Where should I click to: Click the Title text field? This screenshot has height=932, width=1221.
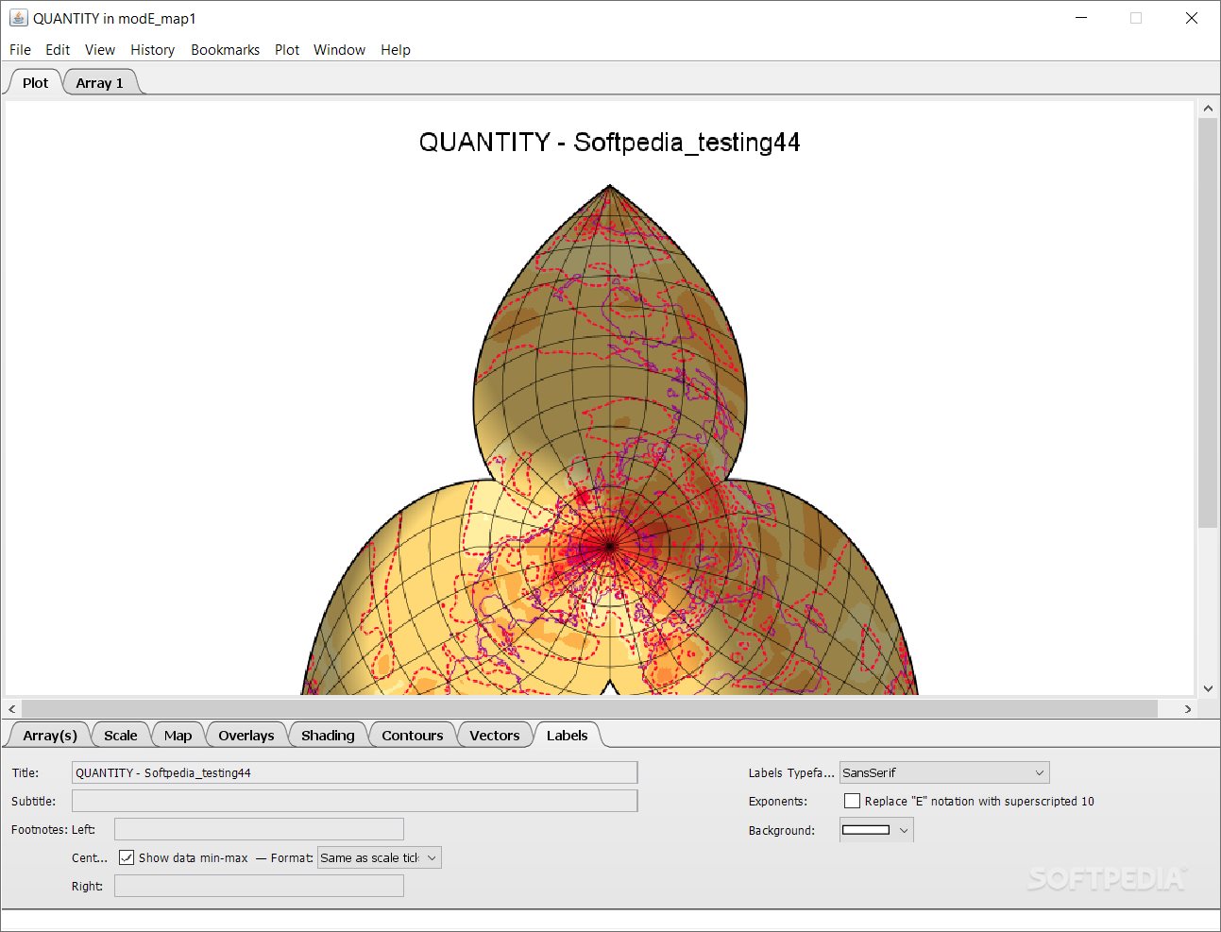[x=355, y=772]
